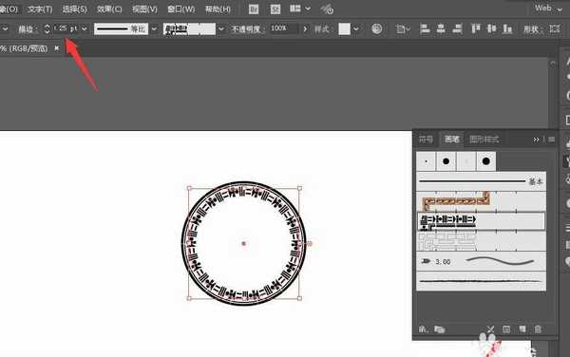Click the Recolor Artwork wheel icon
Image resolution: width=570 pixels, height=357 pixels.
[x=376, y=28]
